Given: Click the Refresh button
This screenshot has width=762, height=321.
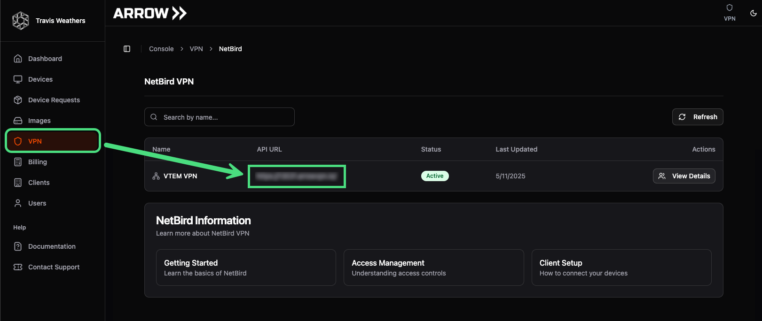Looking at the screenshot, I should [698, 117].
